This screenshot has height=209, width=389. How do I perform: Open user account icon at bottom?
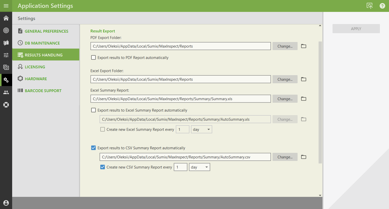pyautogui.click(x=6, y=203)
